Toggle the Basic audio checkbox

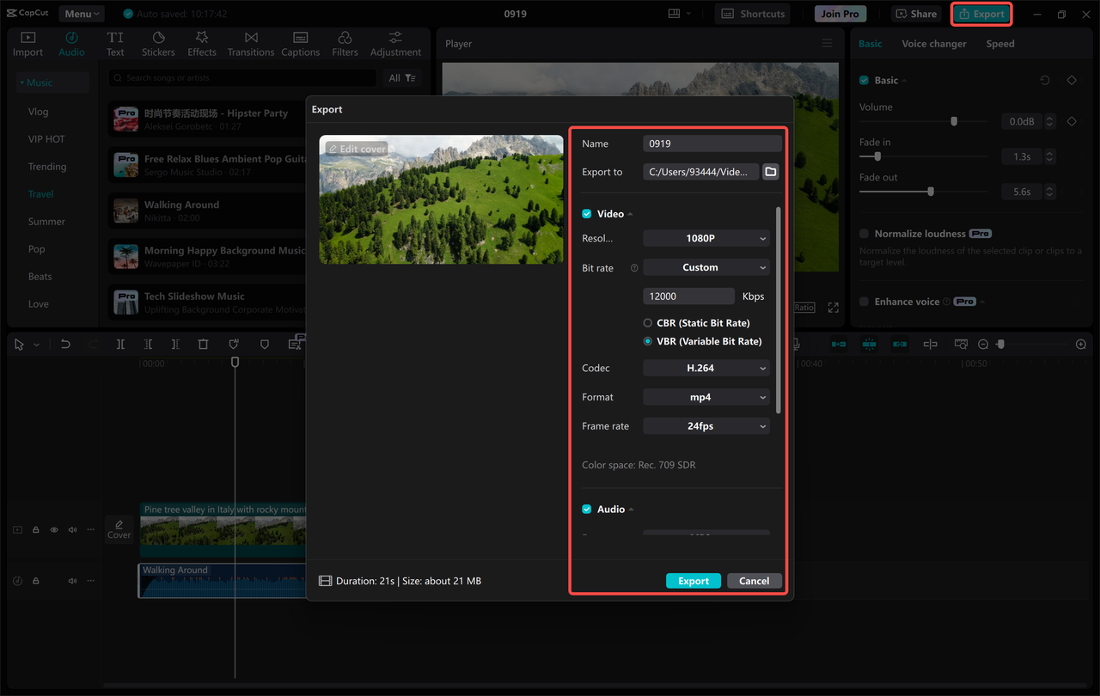coord(864,80)
